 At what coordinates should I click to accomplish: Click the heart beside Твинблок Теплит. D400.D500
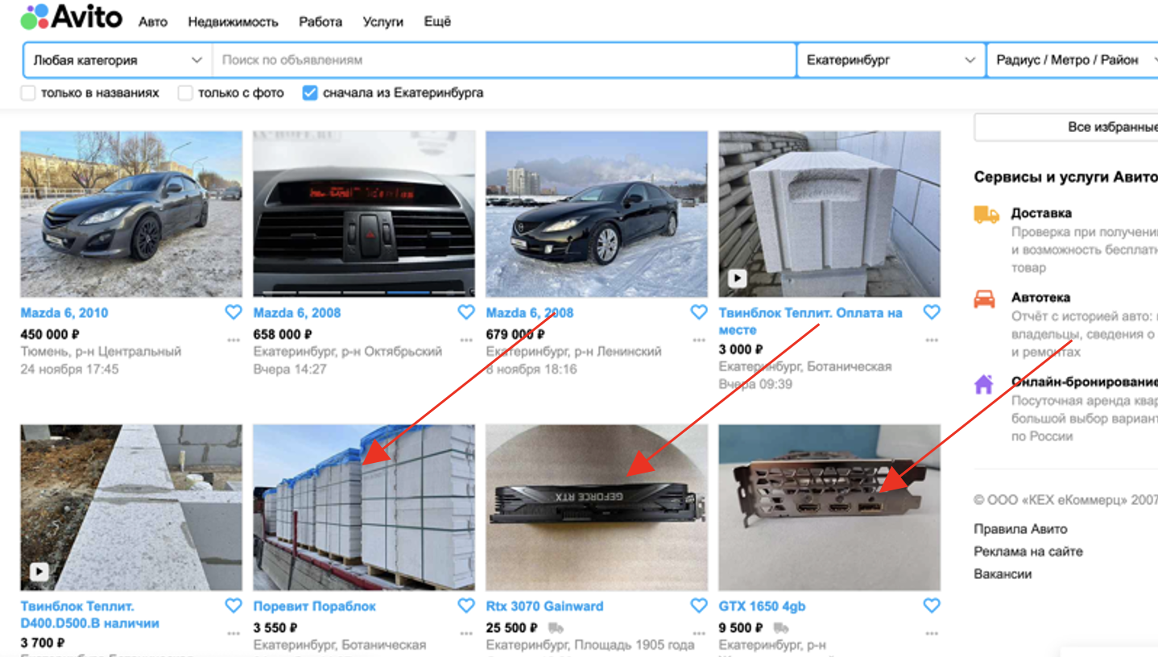coord(233,605)
